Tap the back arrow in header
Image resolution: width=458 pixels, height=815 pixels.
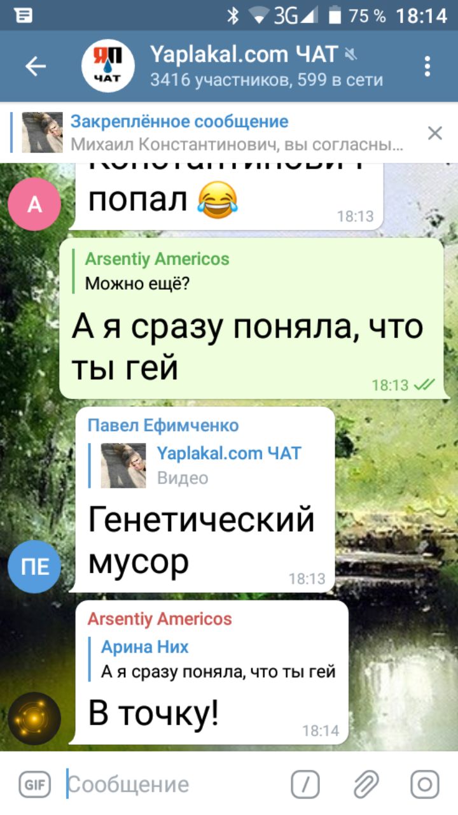35,66
